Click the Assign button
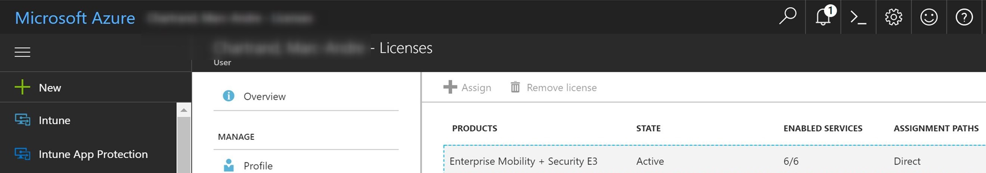The height and width of the screenshot is (173, 986). (x=467, y=87)
